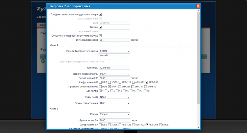Toggle the Nail up checkbox

coord(101,27)
